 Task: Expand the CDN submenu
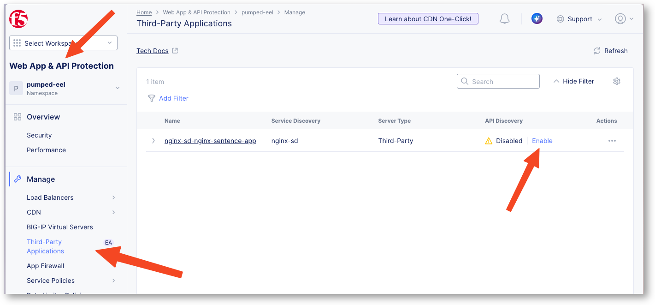point(113,212)
